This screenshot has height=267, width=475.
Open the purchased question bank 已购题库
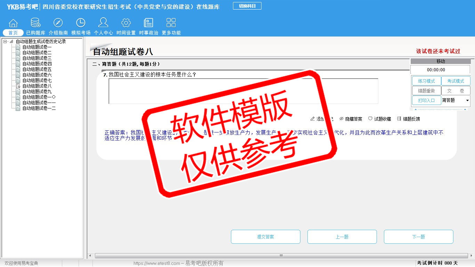click(35, 23)
